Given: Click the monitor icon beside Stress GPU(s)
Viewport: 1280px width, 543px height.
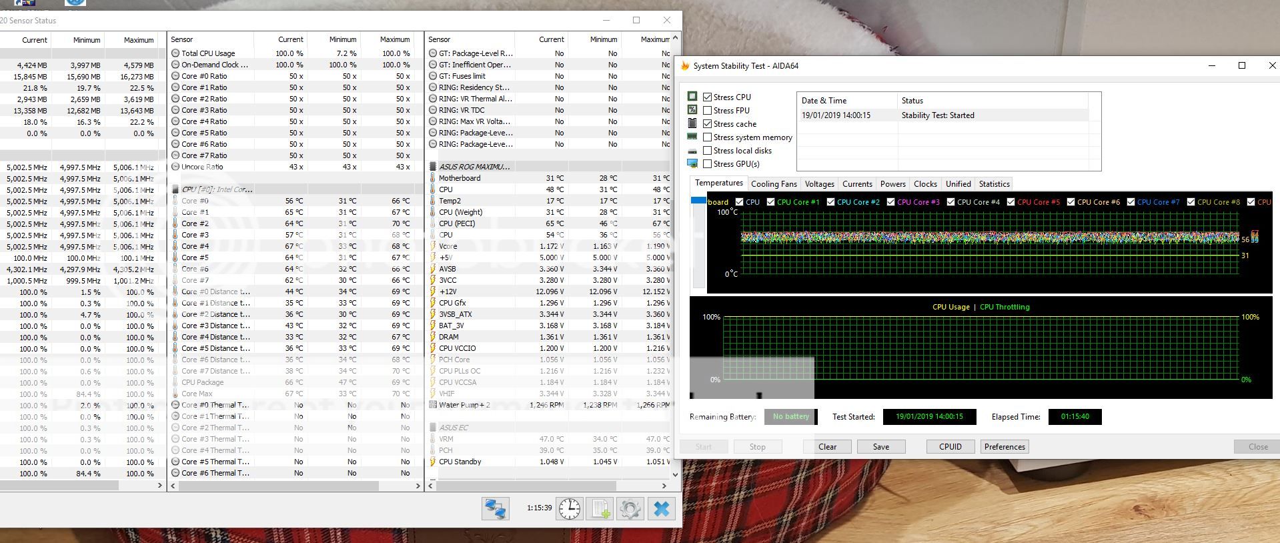Looking at the screenshot, I should click(692, 163).
